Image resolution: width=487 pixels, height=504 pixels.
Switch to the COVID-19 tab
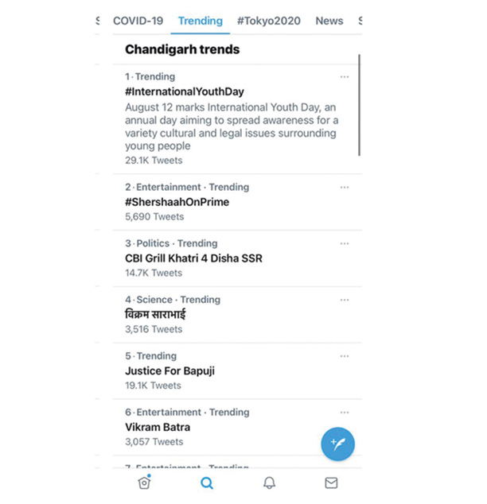click(x=138, y=21)
